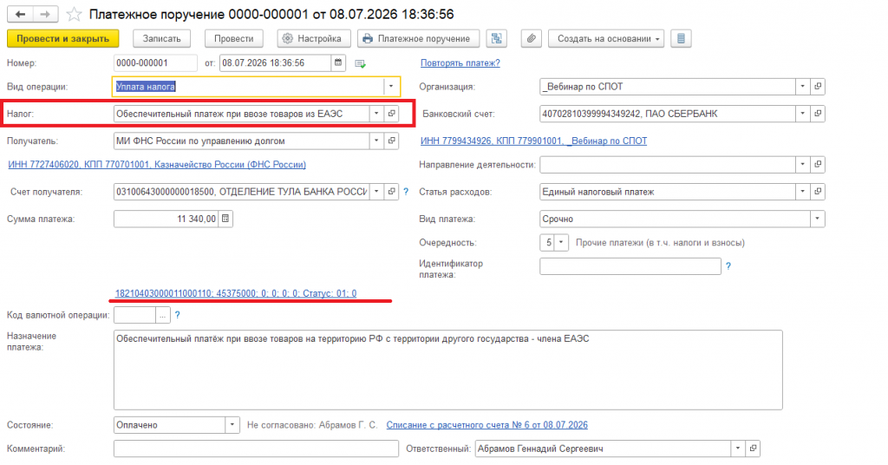Click the Номер input field
888x465 pixels.
[x=156, y=62]
